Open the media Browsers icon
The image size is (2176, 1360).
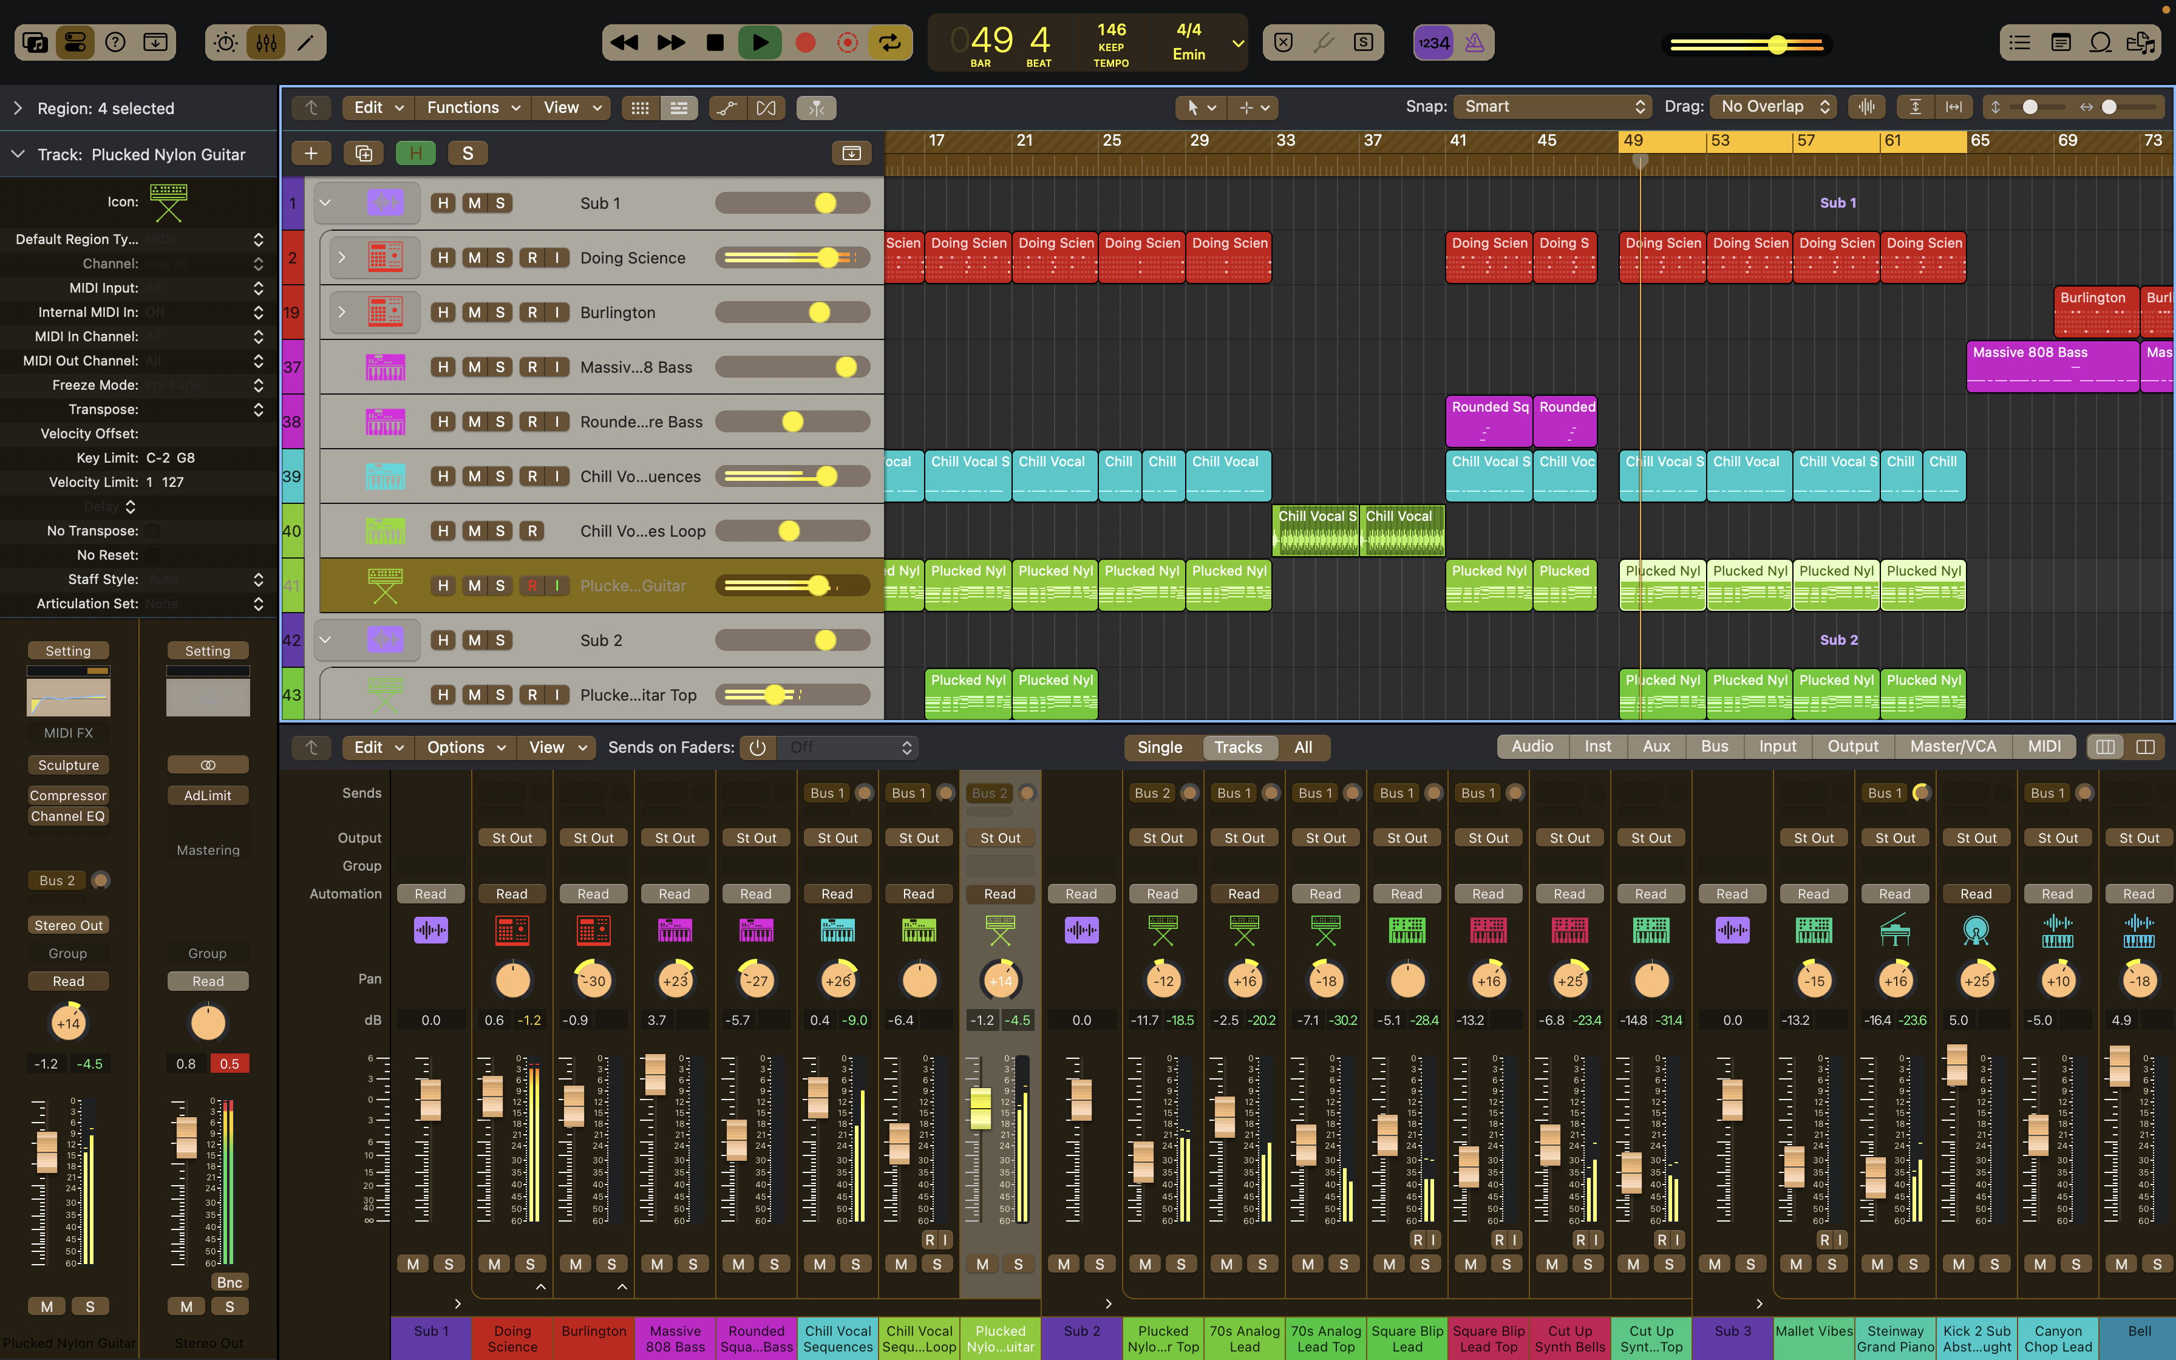[x=2141, y=42]
